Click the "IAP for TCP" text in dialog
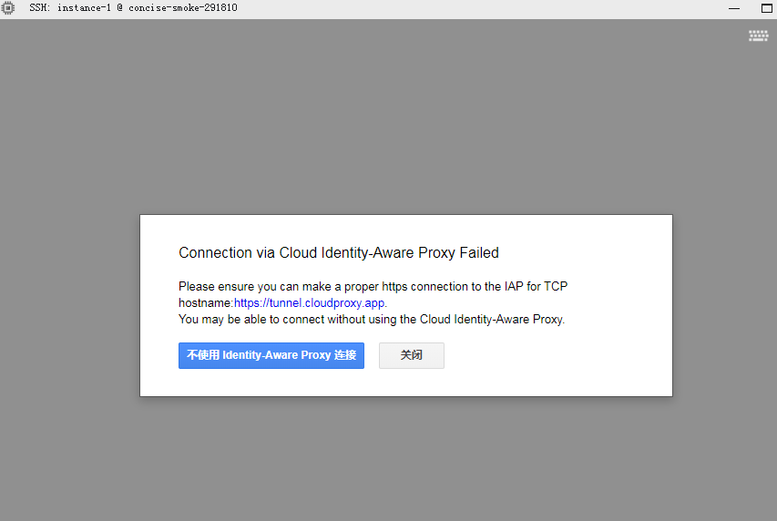The image size is (777, 521). [537, 287]
